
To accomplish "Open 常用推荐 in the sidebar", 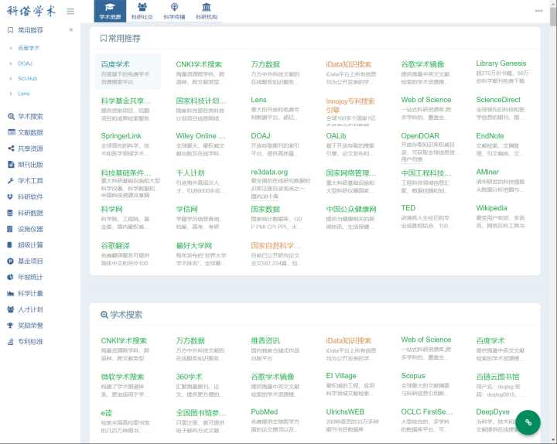I will [30, 30].
